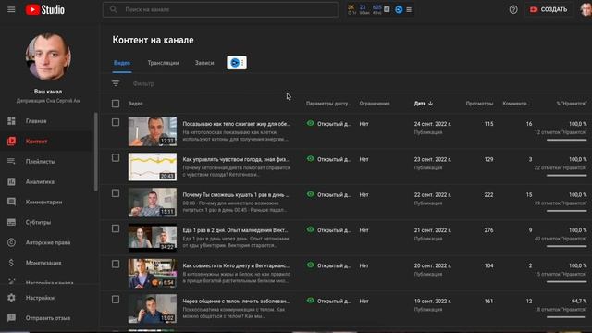Click the Фильтр input field
Screen dimensions: 592x333
pos(143,83)
